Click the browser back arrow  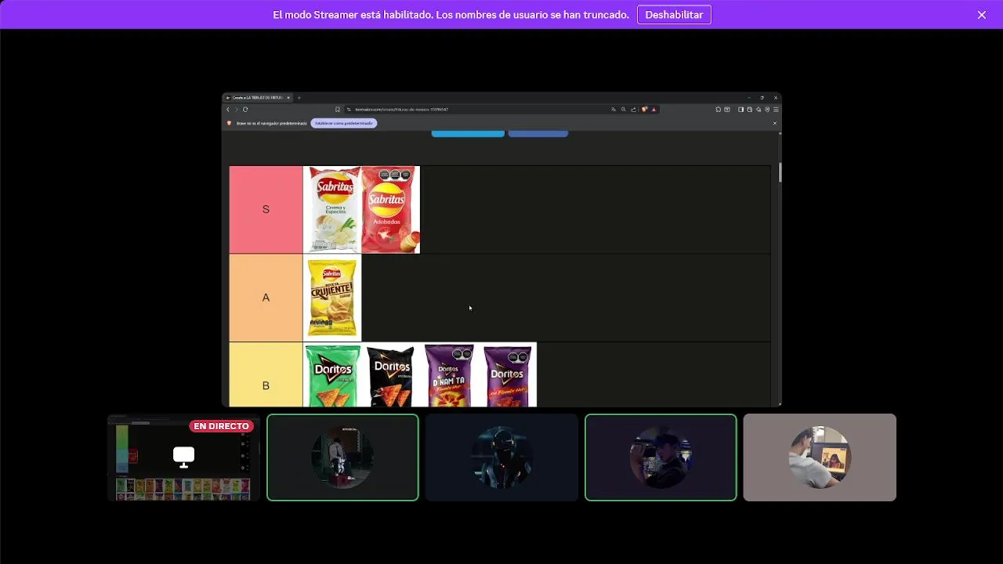click(x=228, y=110)
